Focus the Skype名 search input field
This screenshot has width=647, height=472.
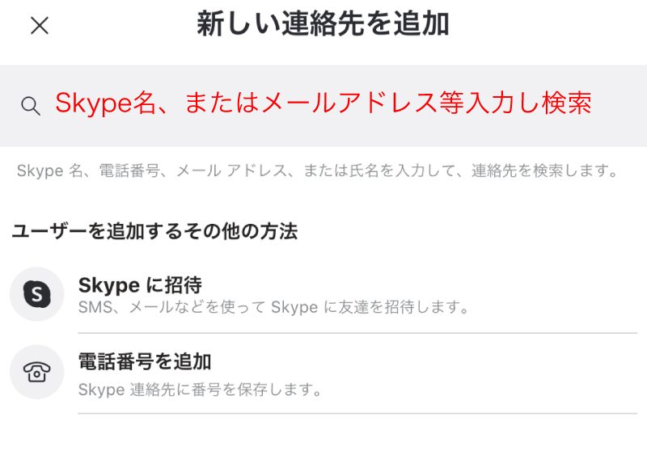coord(323,106)
